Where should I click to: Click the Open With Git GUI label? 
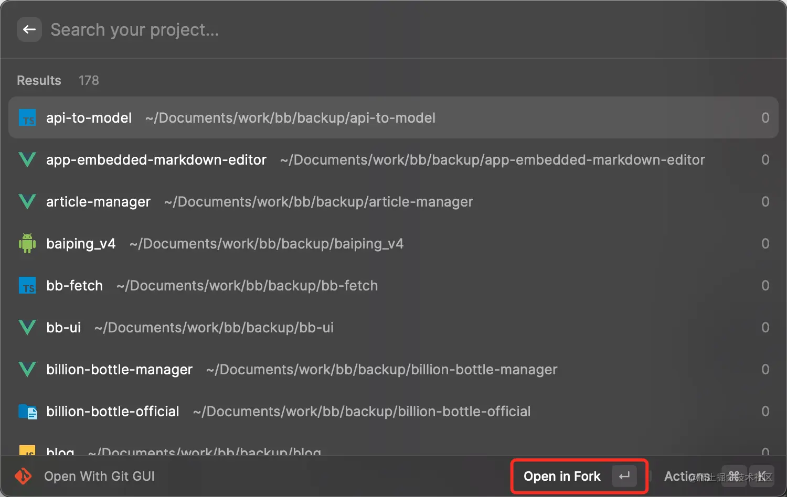(x=99, y=476)
